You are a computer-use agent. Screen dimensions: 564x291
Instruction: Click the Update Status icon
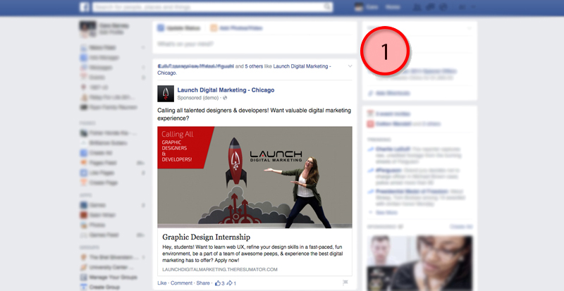point(161,28)
